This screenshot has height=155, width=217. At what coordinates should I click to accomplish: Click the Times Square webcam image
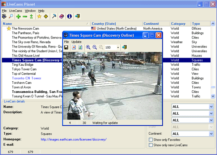point(112,86)
